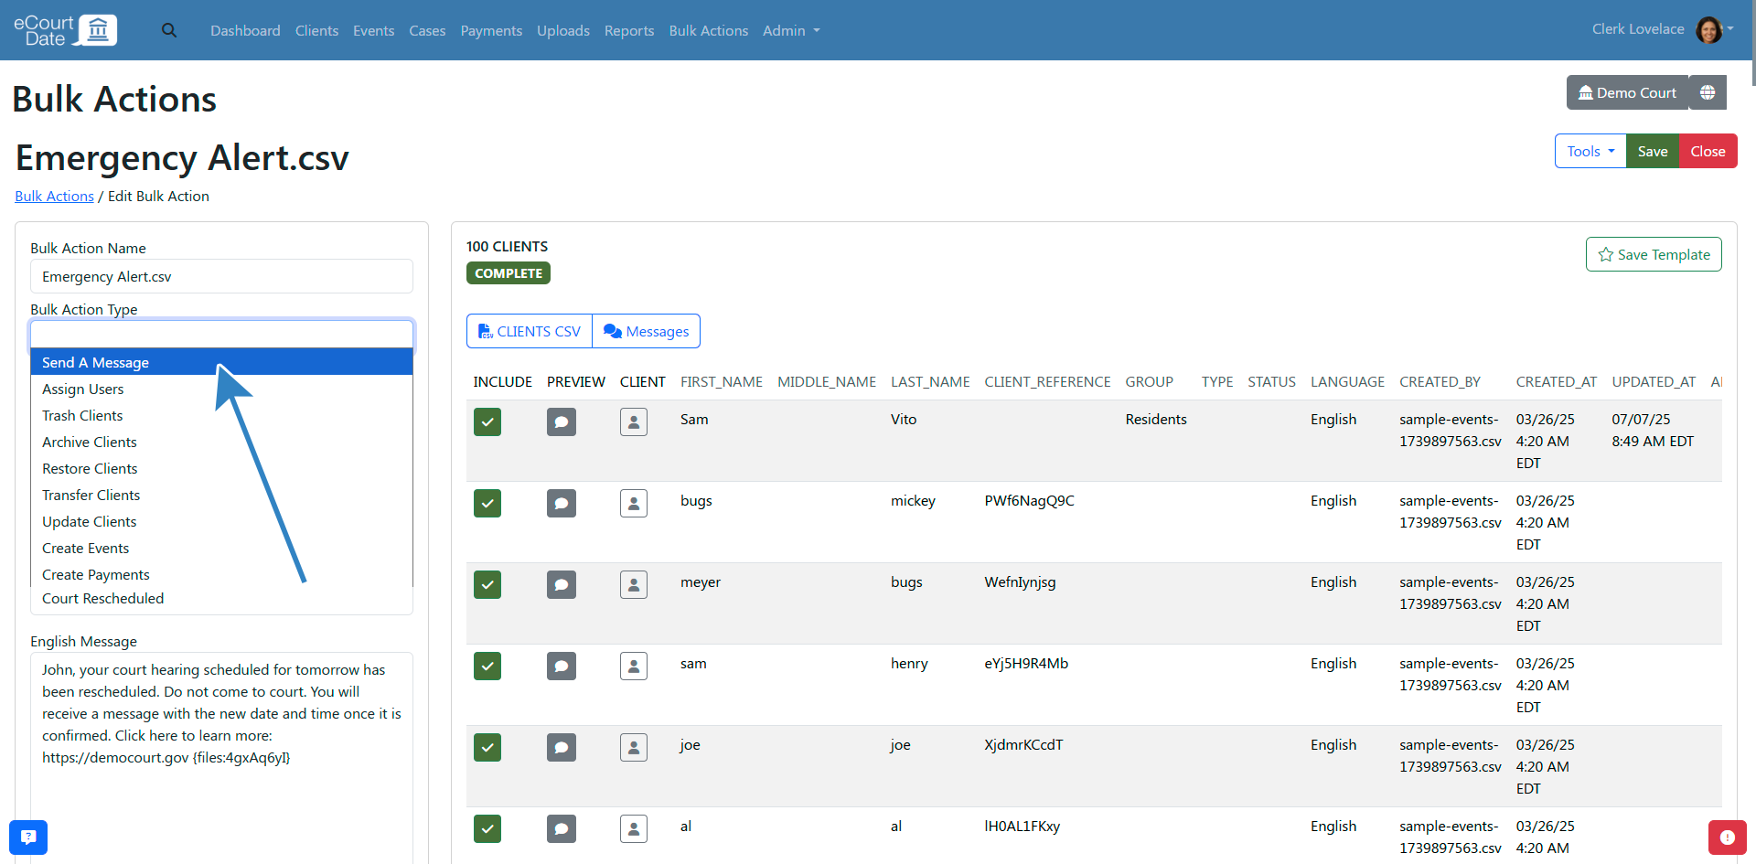Sort by LAST_NAME column header

(x=930, y=381)
